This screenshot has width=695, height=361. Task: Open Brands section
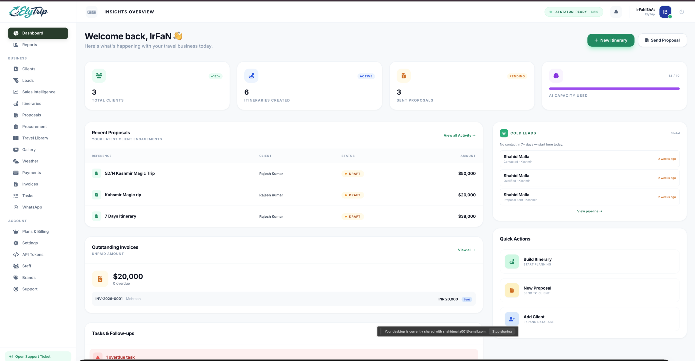pyautogui.click(x=38, y=278)
